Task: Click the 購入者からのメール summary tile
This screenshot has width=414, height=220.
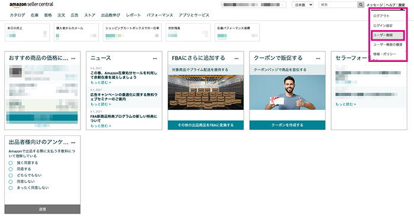Action: (x=76, y=32)
